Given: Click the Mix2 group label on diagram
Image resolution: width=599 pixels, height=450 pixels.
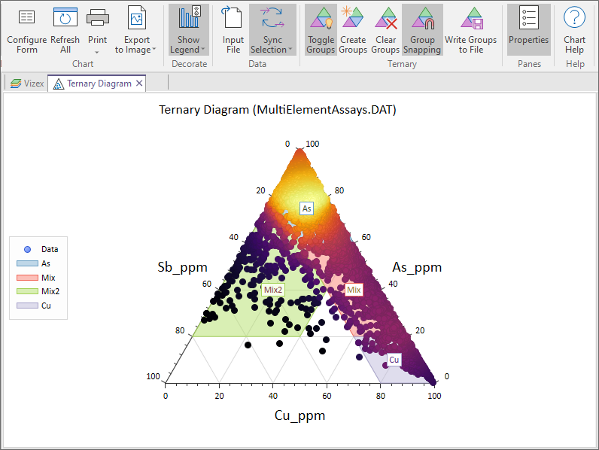Looking at the screenshot, I should 272,290.
